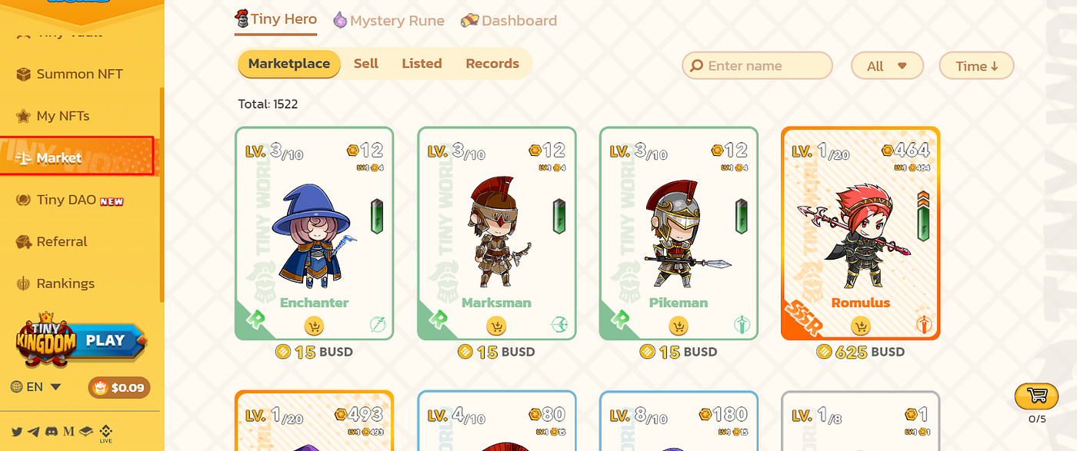
Task: Open the Medium icon link
Action: pos(68,432)
